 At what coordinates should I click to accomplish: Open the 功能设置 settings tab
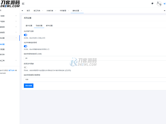click(x=39, y=26)
